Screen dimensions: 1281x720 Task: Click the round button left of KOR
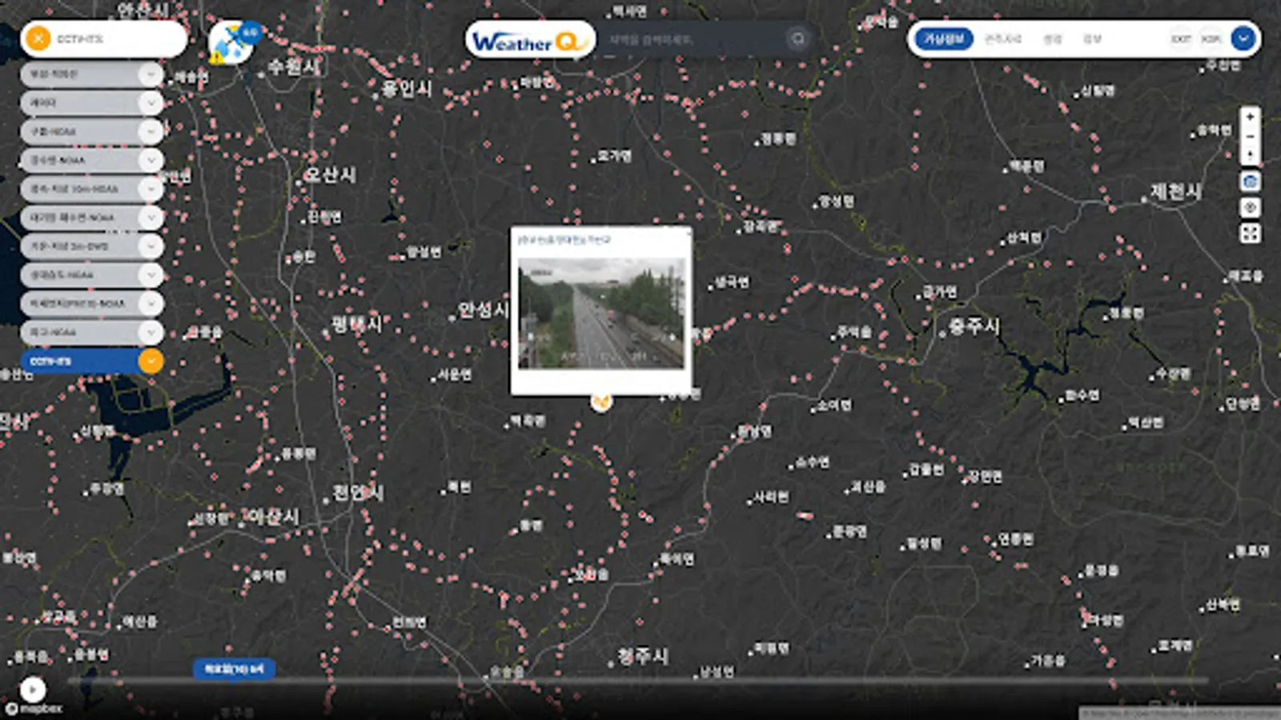(x=1181, y=38)
